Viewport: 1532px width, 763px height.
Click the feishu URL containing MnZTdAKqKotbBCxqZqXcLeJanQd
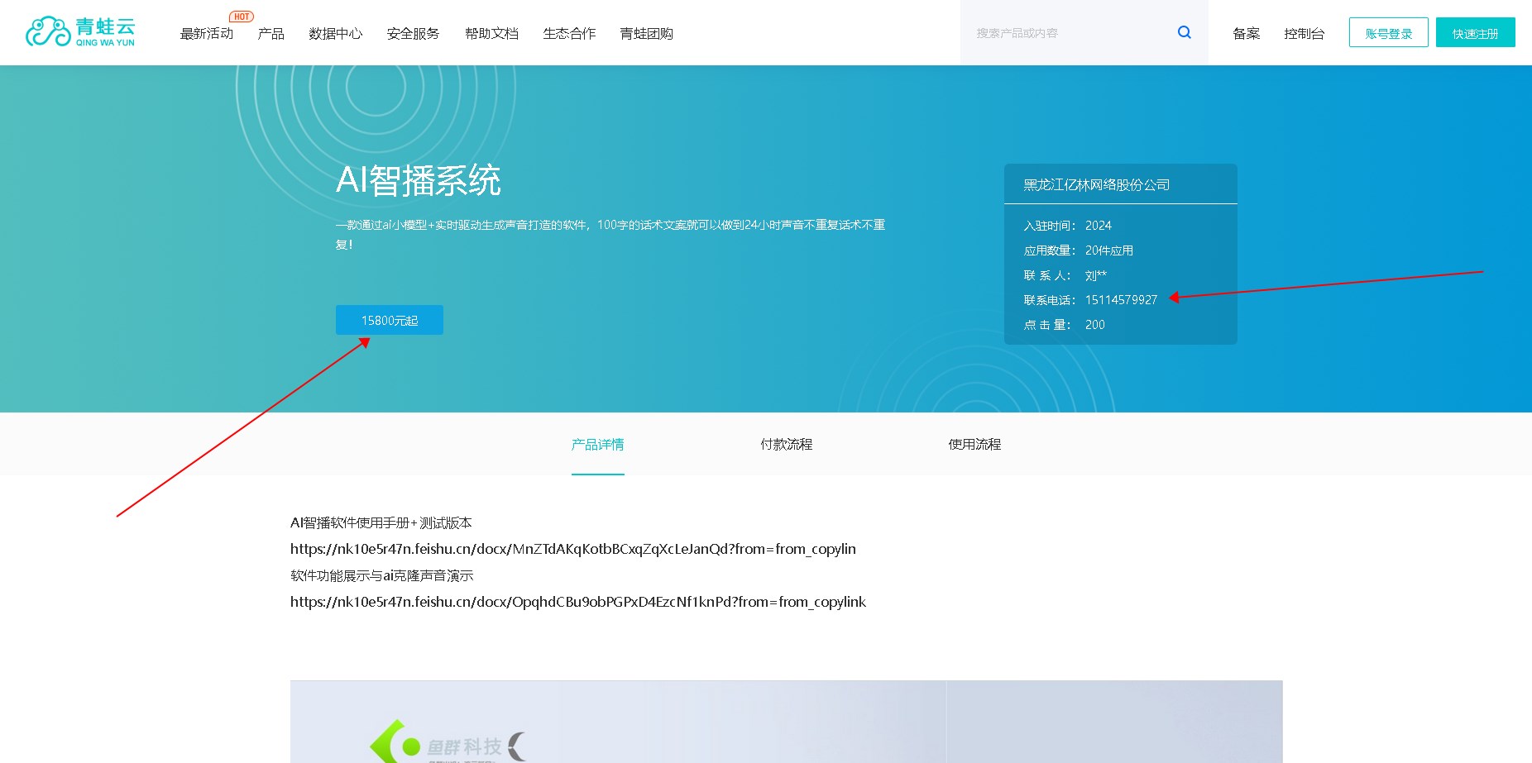click(x=573, y=549)
